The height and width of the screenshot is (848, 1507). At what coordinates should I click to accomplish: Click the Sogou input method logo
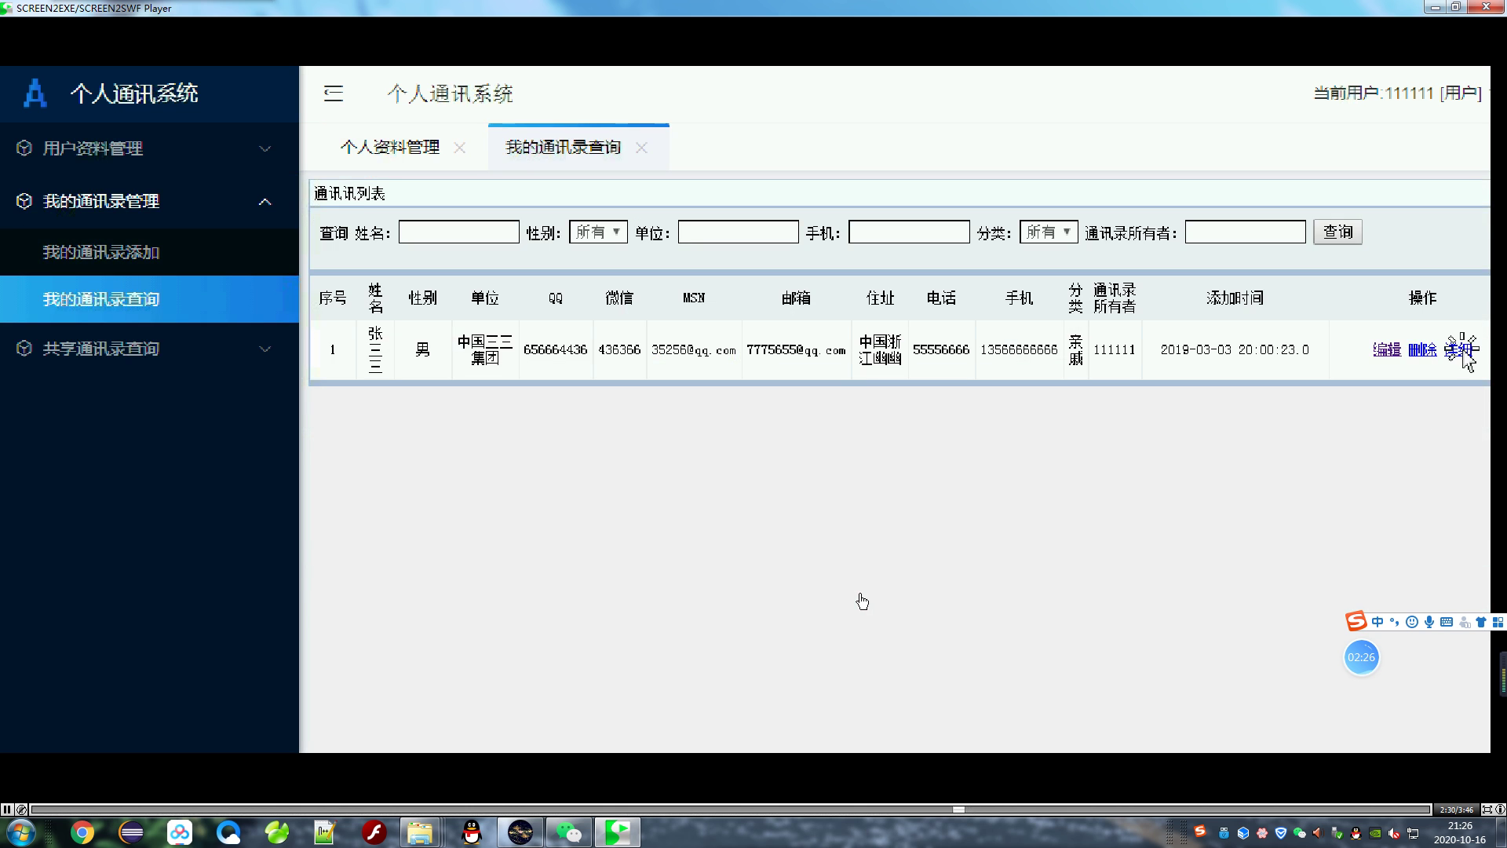1356,621
